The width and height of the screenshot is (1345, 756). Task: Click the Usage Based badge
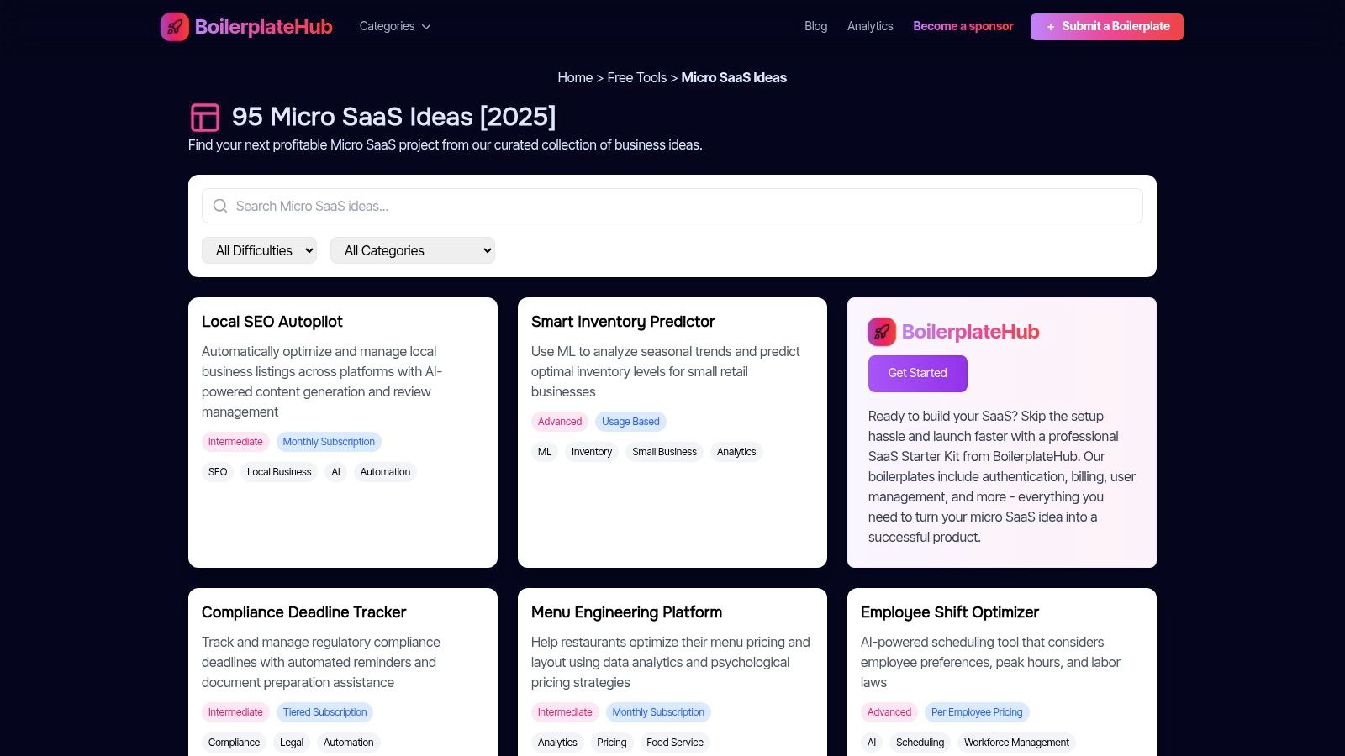click(x=630, y=422)
